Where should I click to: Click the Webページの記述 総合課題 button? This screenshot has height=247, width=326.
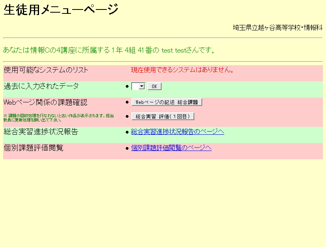coord(166,102)
